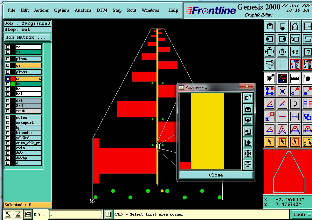Select the 'auto_chk_pnl' layer name
The height and width of the screenshot is (220, 312).
(29, 143)
